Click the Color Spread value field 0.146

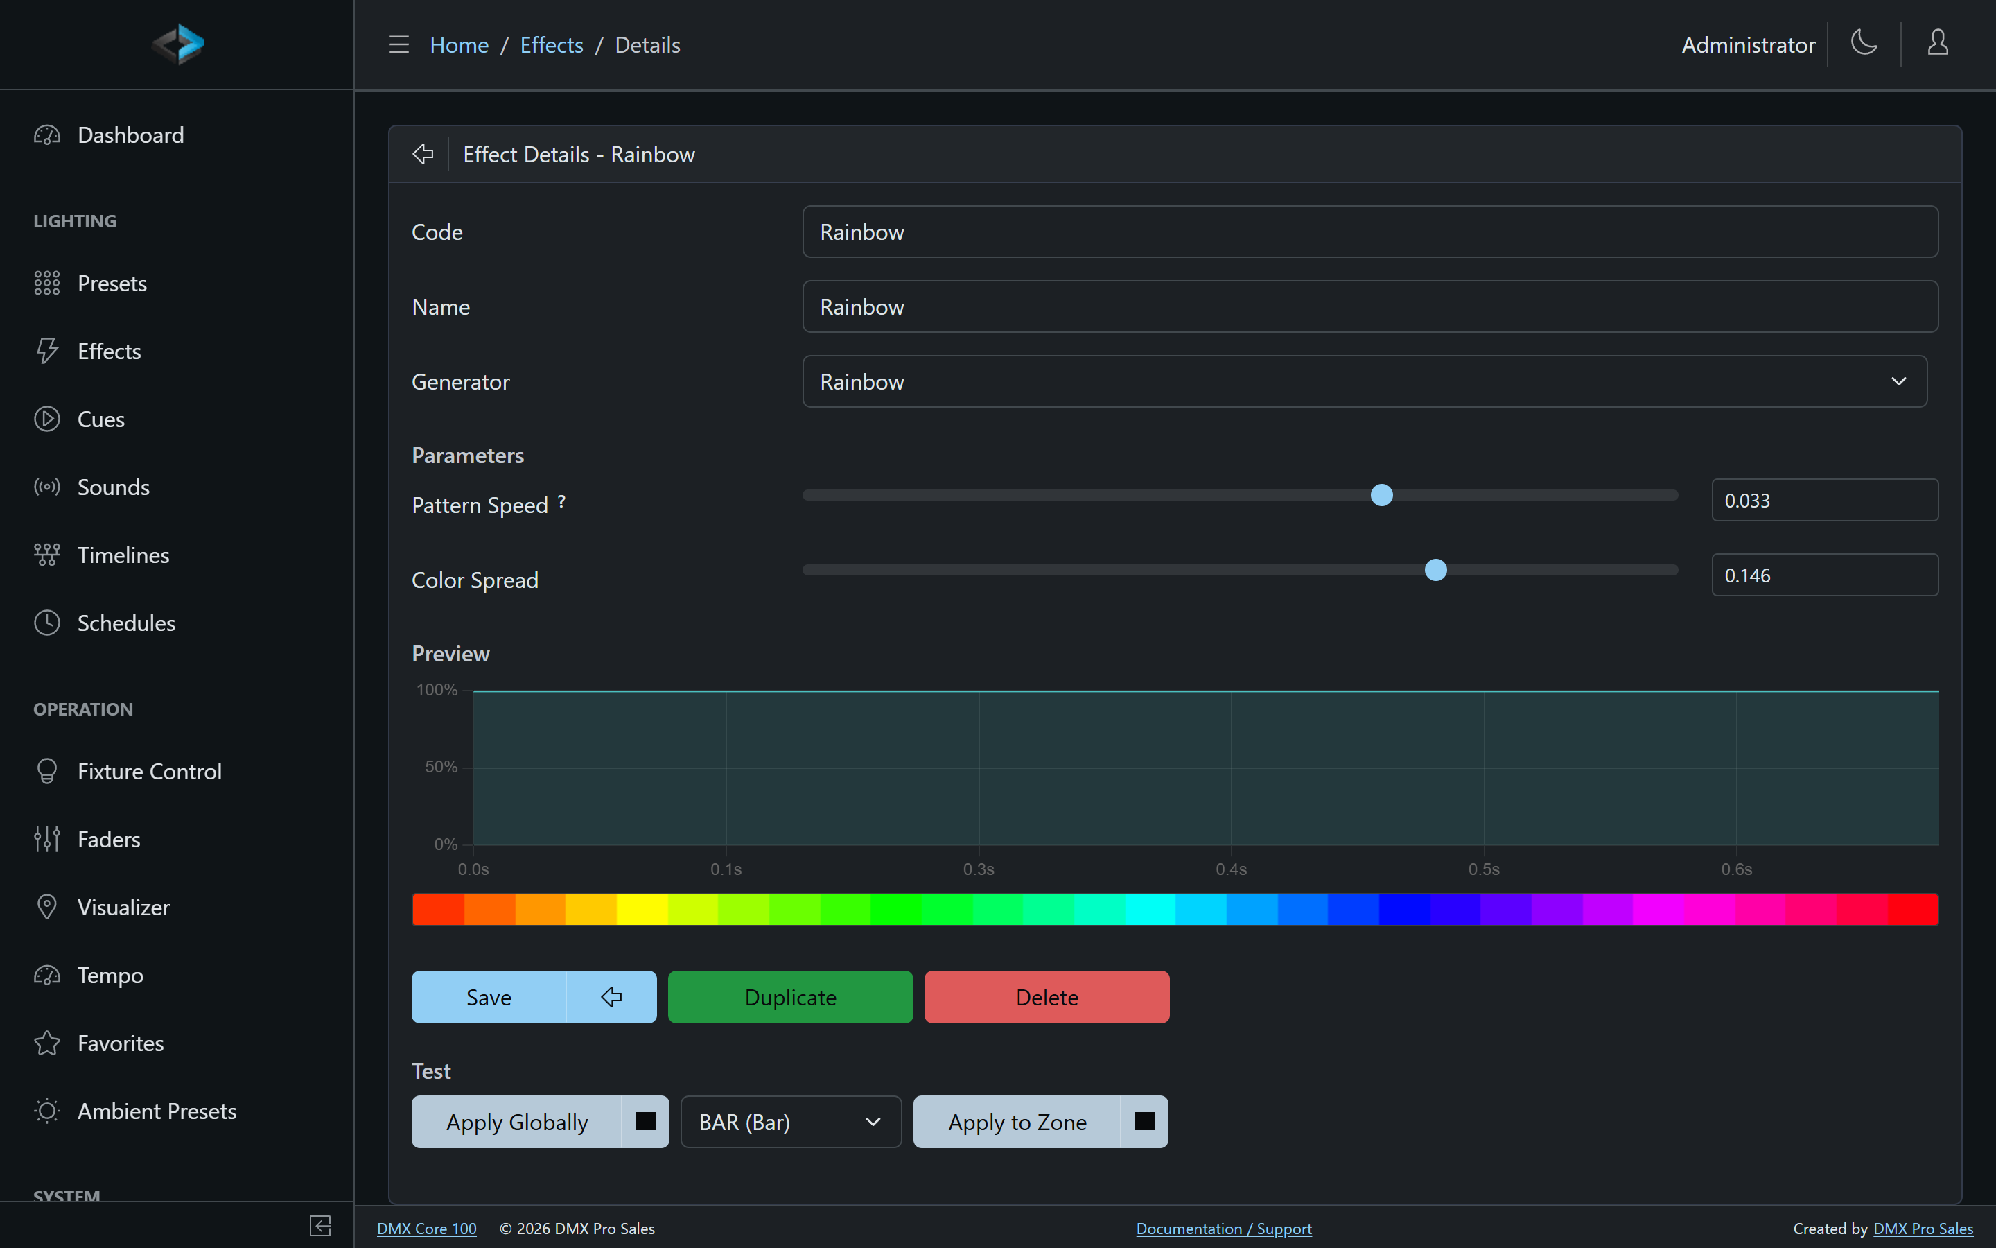(1824, 575)
